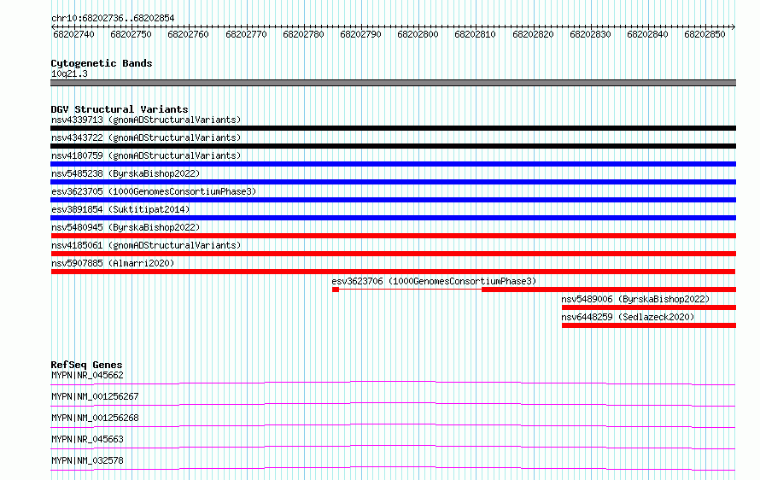Viewport: 760px width, 480px height.
Task: Open variant label esv3623705 (1000GenomesConsortiumPhase3)
Action: pos(154,191)
